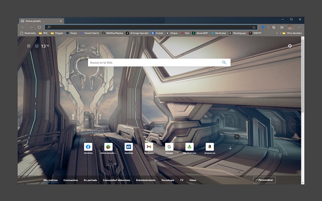Select the Comunidad Valenciana news tab

[x=116, y=180]
